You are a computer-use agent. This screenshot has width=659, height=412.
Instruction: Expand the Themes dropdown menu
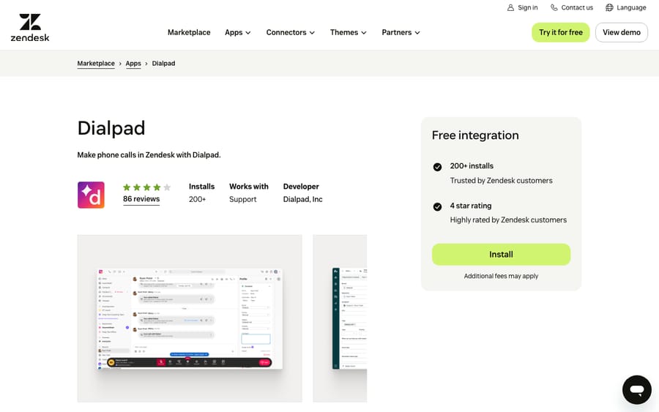pyautogui.click(x=348, y=32)
